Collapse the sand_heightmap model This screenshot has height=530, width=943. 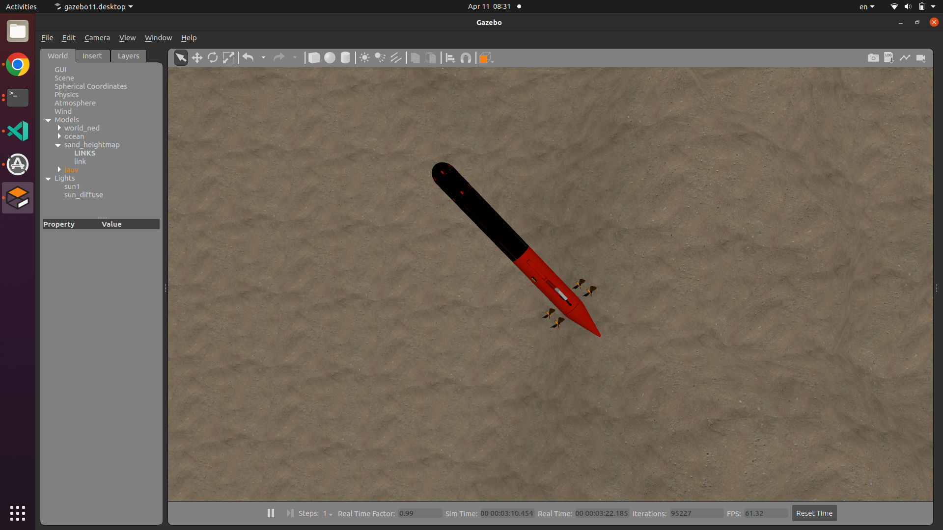[58, 145]
